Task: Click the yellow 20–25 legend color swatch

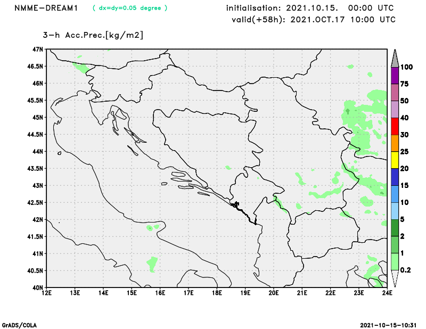Action: tap(395, 160)
